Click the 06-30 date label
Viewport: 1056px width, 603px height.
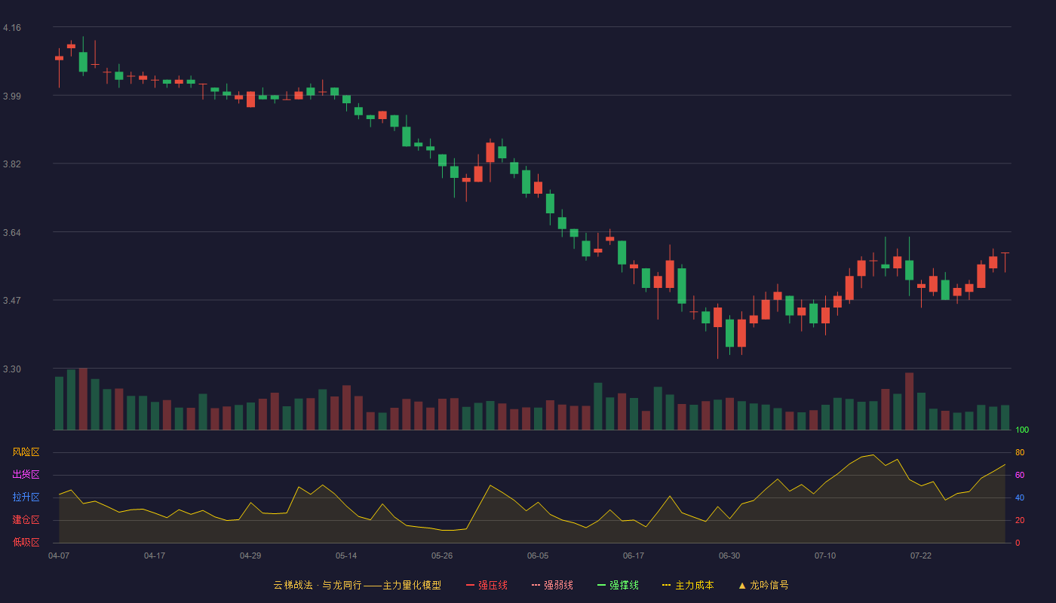pyautogui.click(x=729, y=556)
